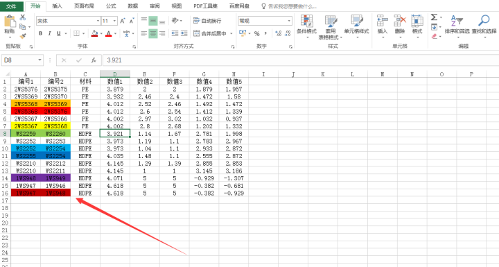The image size is (499, 267).
Task: Click the tell me search box
Action: (x=289, y=6)
